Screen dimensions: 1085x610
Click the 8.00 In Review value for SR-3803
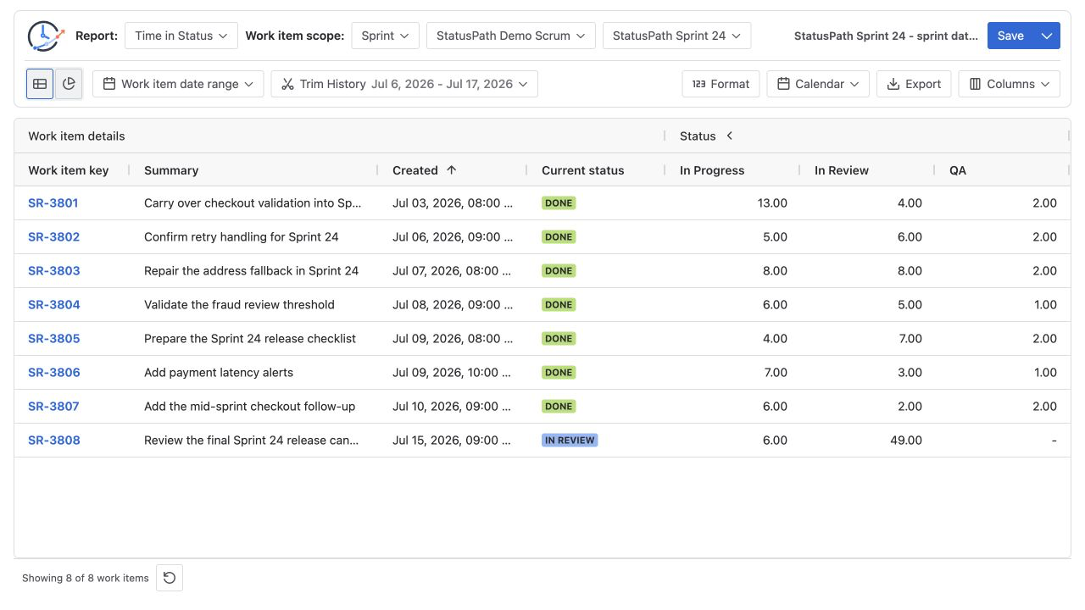pyautogui.click(x=910, y=271)
